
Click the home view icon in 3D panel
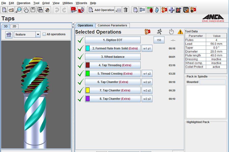click(9, 34)
